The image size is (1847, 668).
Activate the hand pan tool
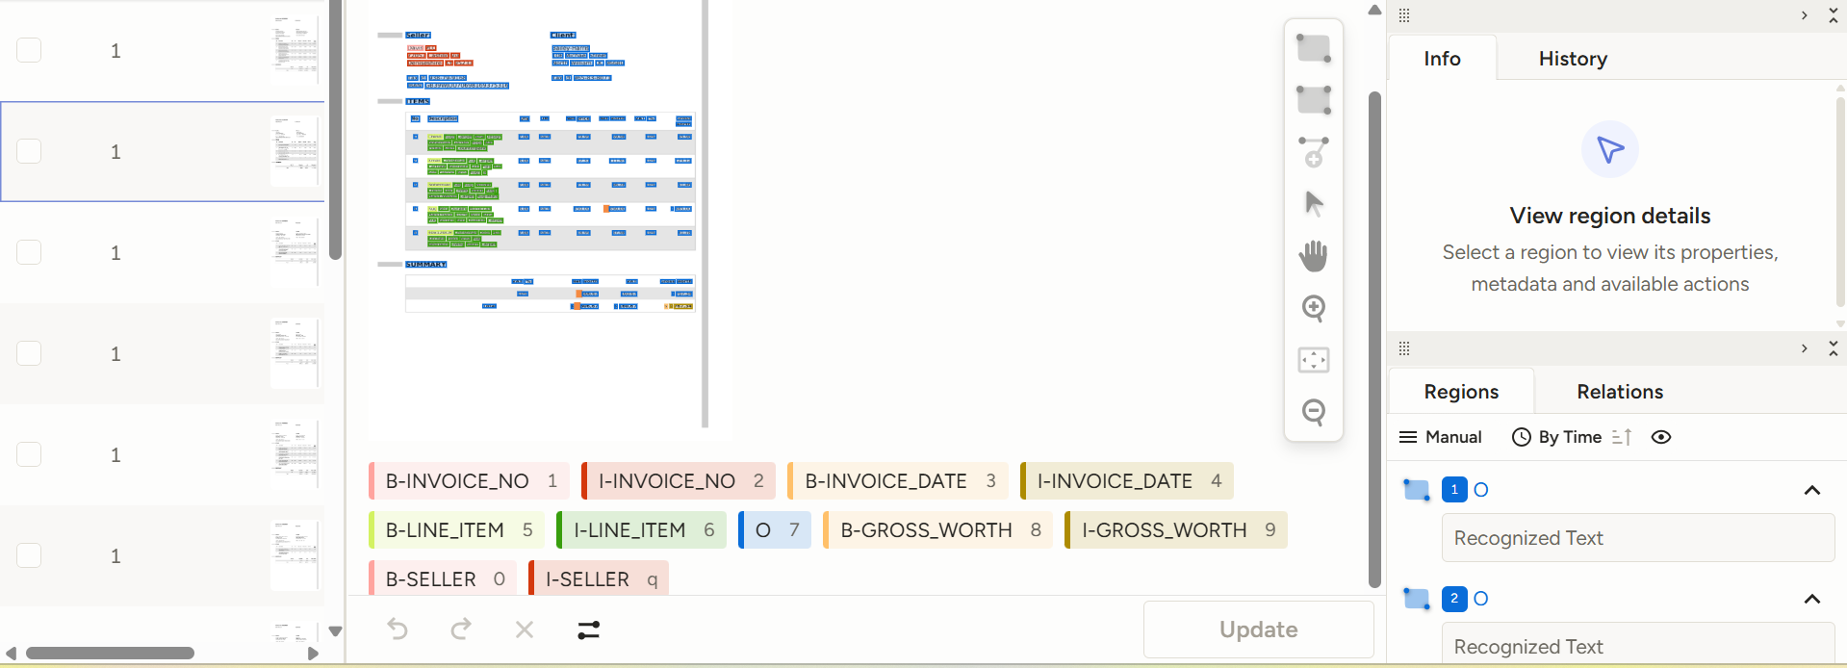(1314, 256)
